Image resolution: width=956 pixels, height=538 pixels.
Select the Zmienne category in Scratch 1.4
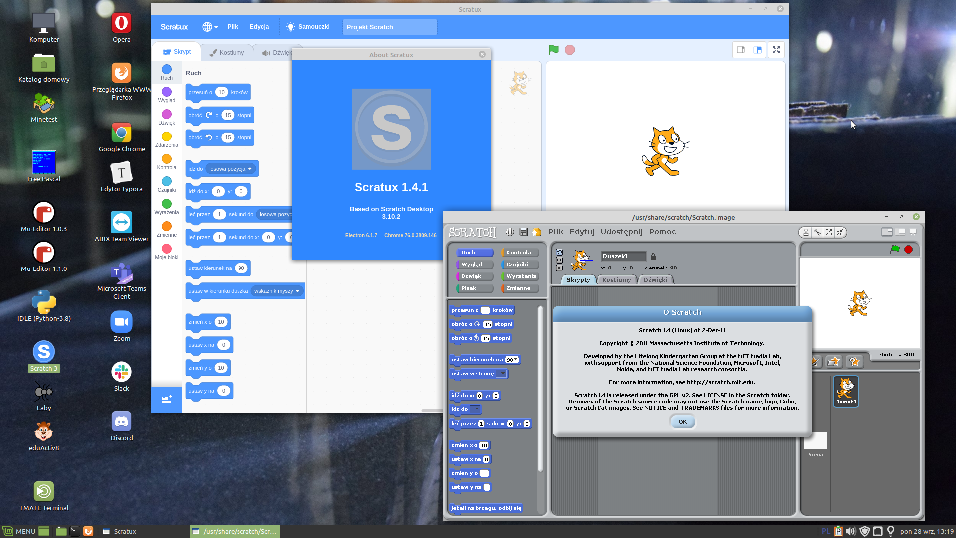[520, 288]
